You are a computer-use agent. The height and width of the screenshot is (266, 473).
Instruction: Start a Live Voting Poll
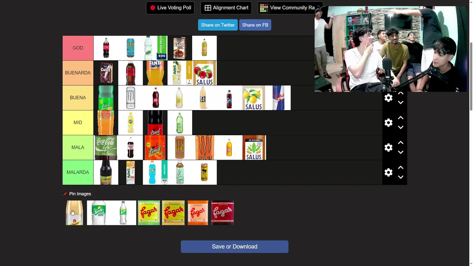click(x=170, y=8)
